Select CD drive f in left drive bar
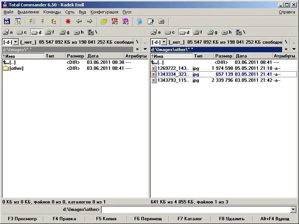 [50, 32]
